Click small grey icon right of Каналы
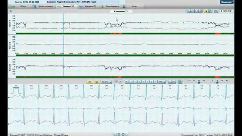 point(116,82)
